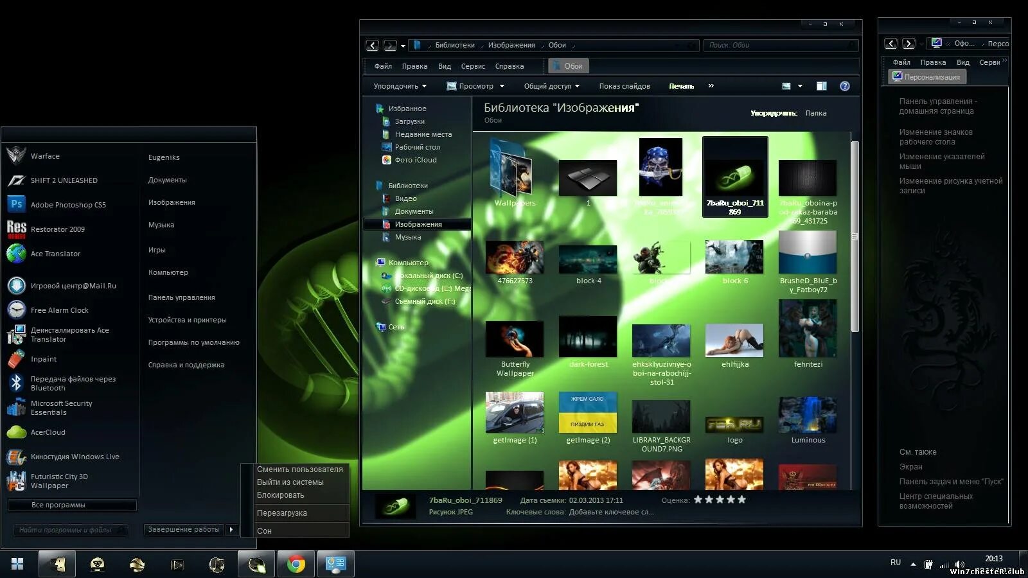Open Ace Translator
Image resolution: width=1028 pixels, height=578 pixels.
[44, 254]
